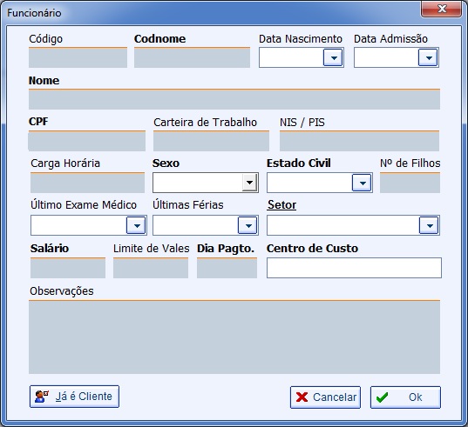The image size is (468, 427).
Task: Click the NIS / PIS field
Action: (x=359, y=141)
